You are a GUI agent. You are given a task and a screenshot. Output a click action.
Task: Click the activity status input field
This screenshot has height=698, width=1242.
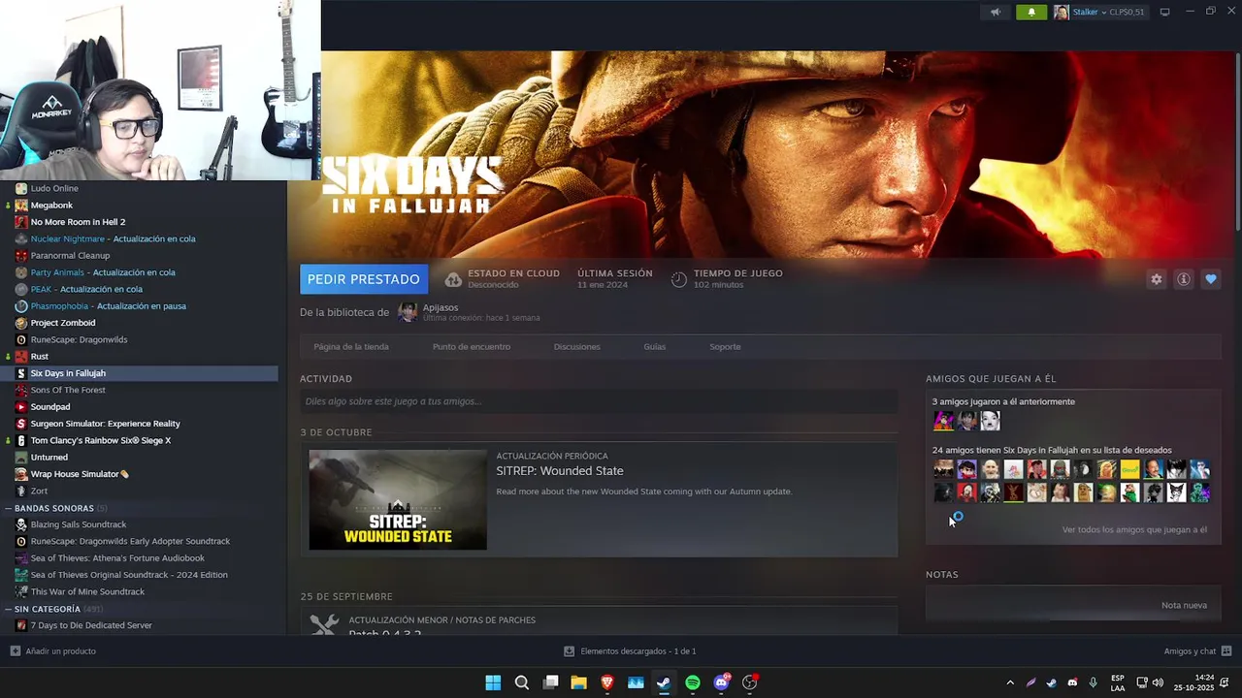point(599,401)
